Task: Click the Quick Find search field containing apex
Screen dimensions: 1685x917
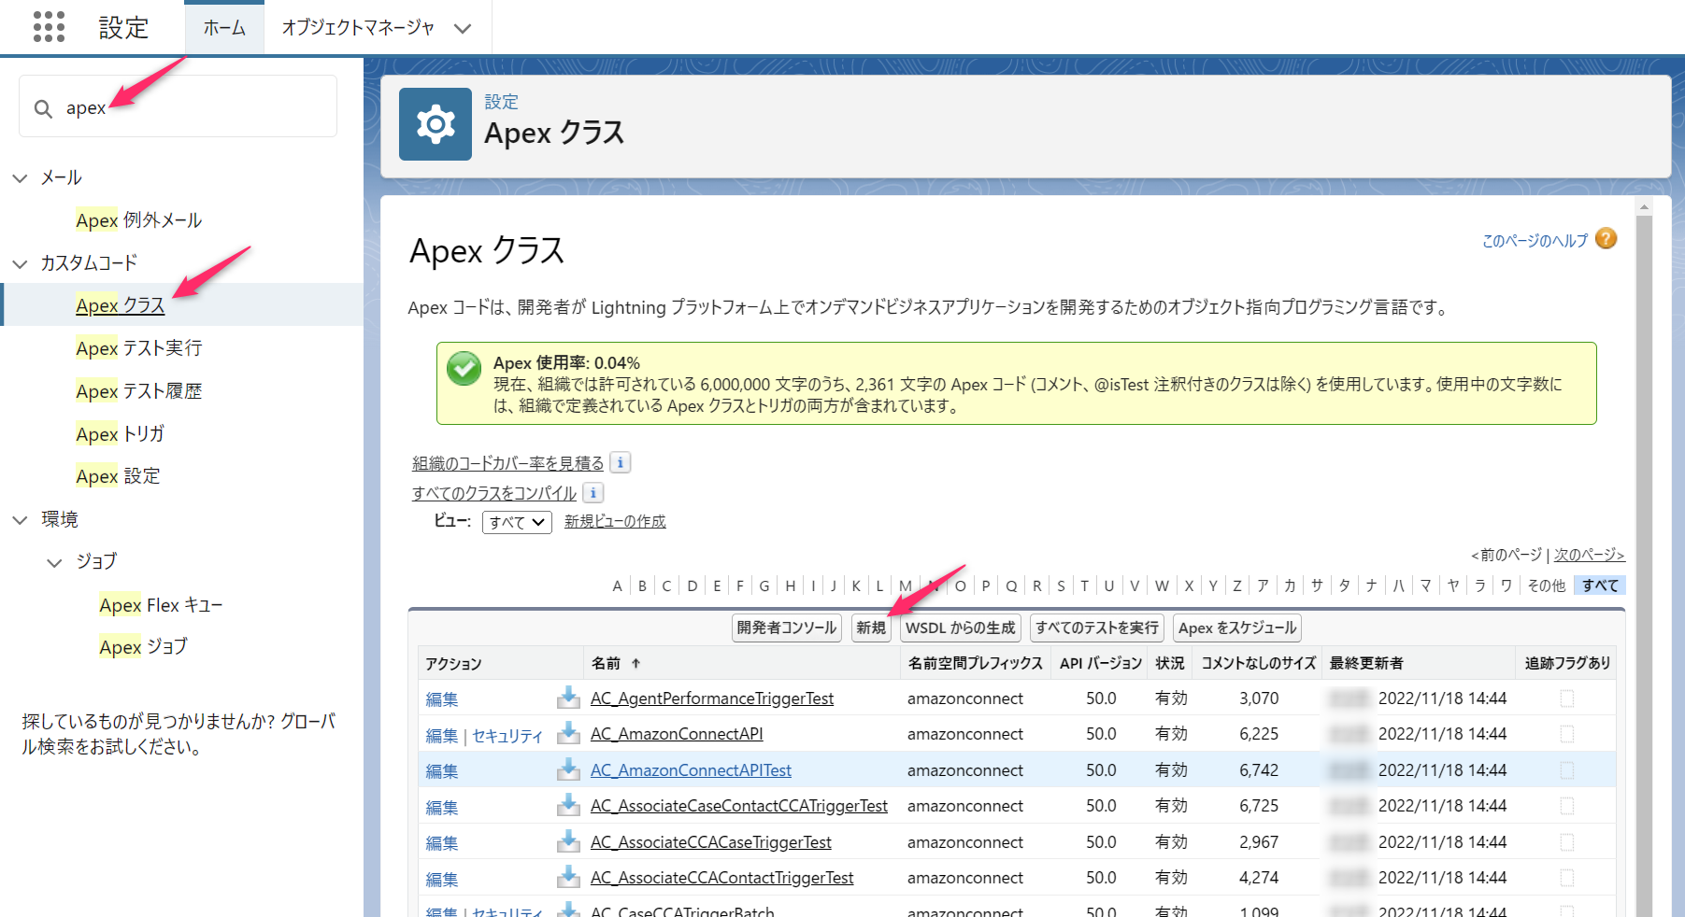Action: [178, 106]
